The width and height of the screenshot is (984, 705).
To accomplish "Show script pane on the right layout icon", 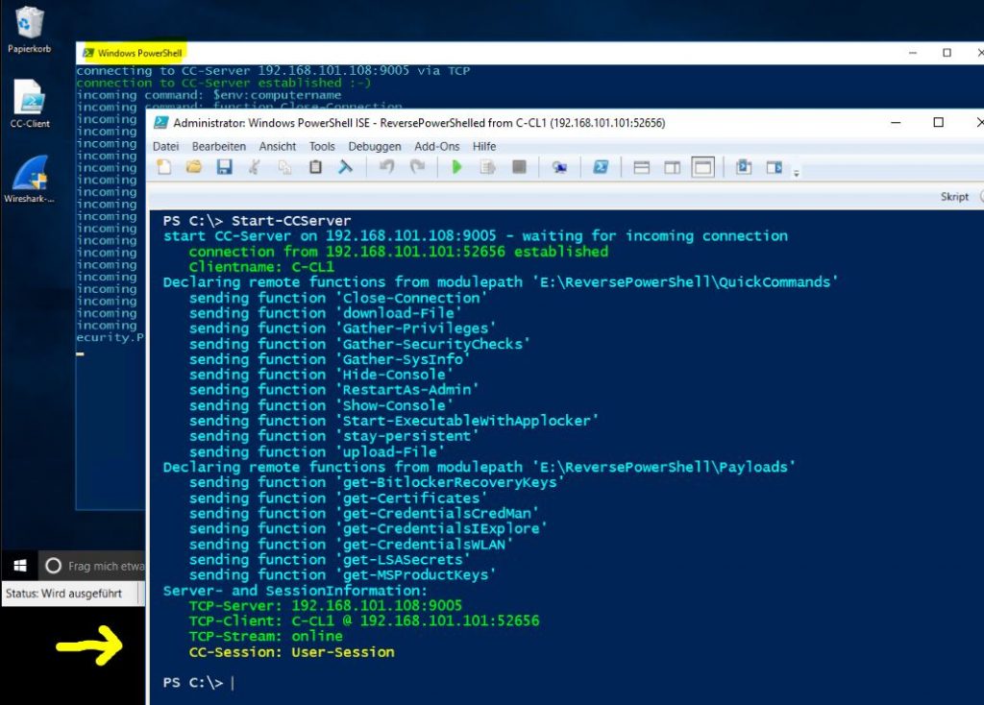I will (x=672, y=167).
